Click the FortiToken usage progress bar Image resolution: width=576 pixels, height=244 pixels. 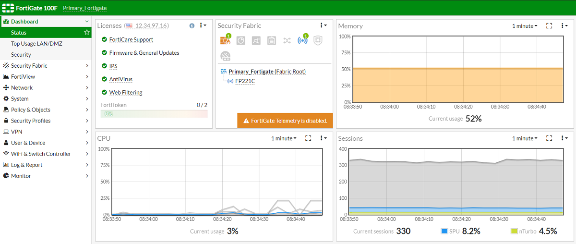(x=154, y=114)
